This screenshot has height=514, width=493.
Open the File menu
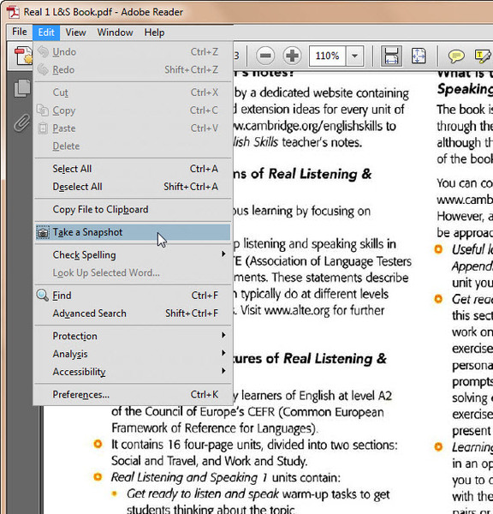[x=20, y=33]
